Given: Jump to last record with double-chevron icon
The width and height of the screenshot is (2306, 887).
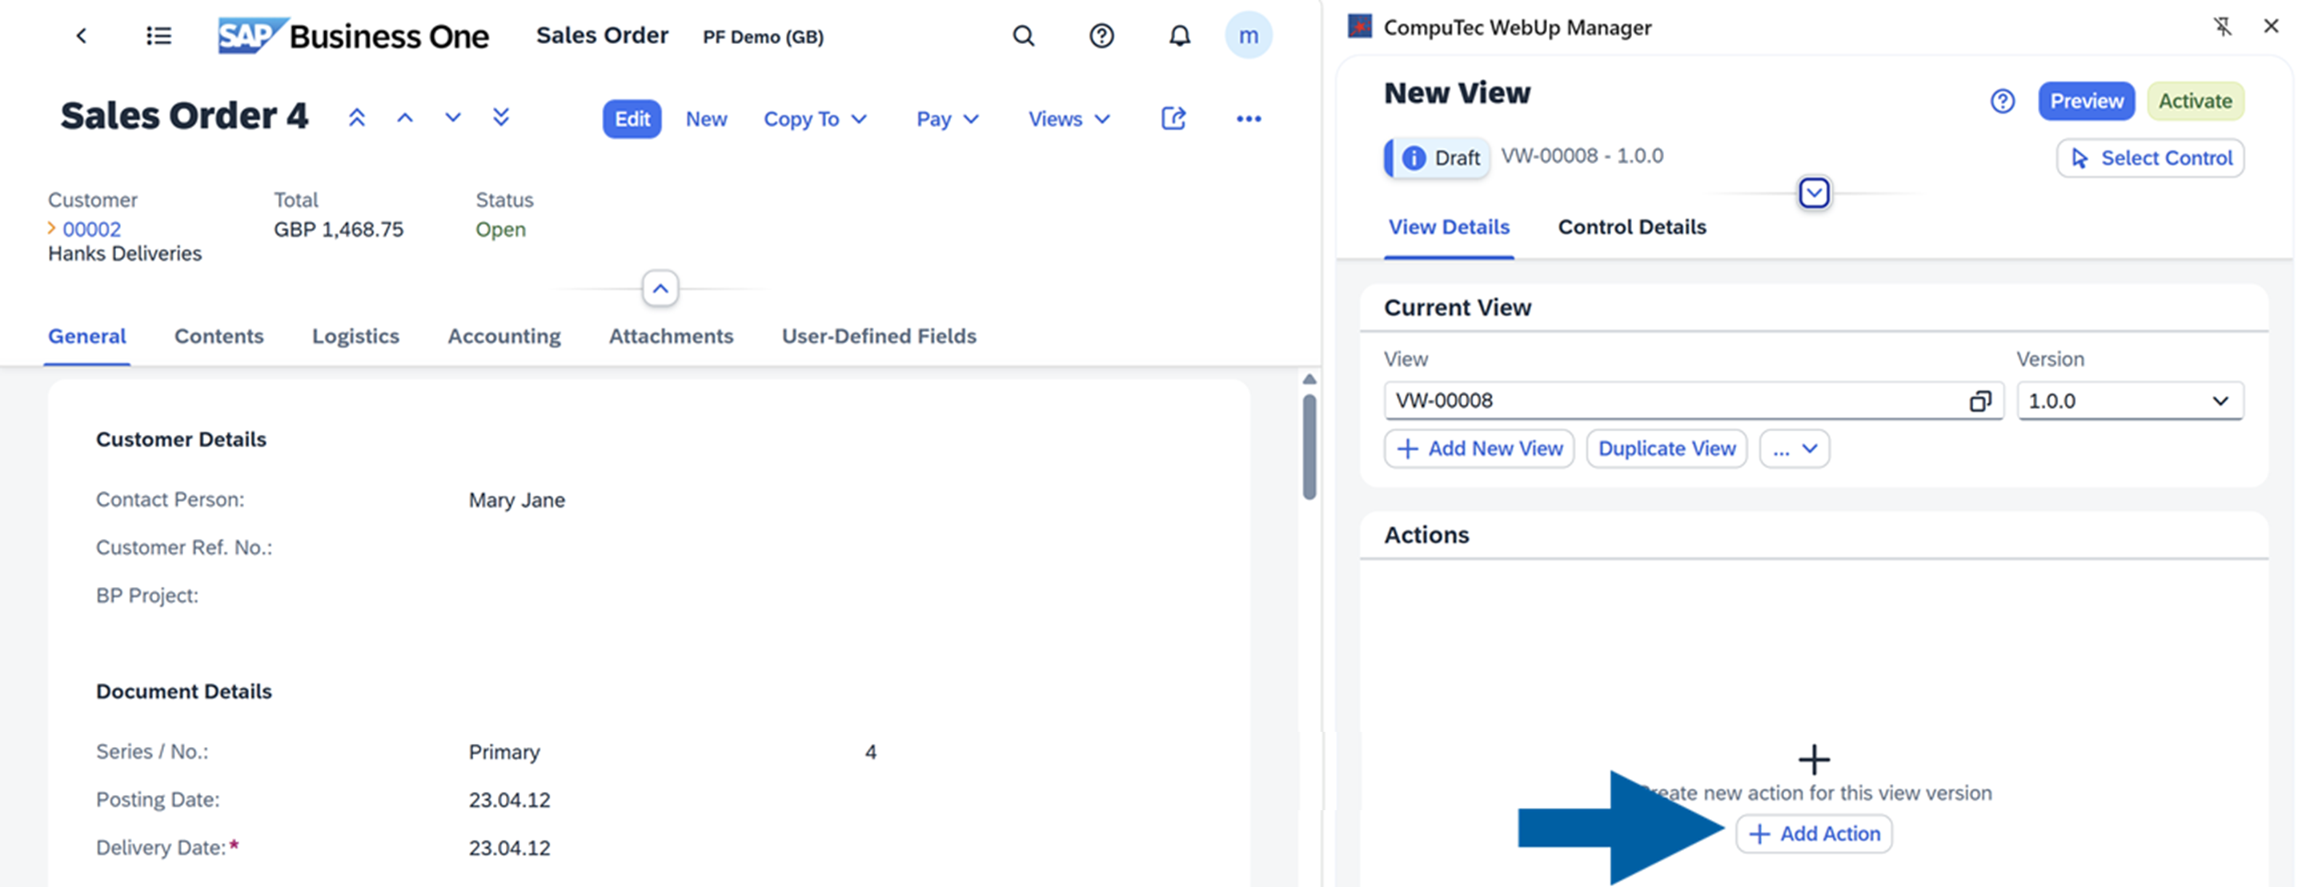Looking at the screenshot, I should [501, 117].
